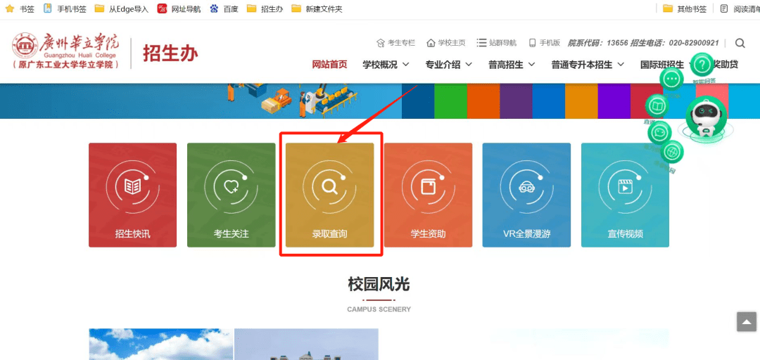Click the site search magnifier icon

(x=740, y=43)
